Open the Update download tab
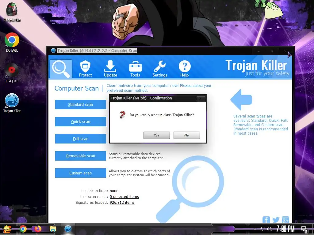This screenshot has width=314, height=235. pyautogui.click(x=110, y=69)
